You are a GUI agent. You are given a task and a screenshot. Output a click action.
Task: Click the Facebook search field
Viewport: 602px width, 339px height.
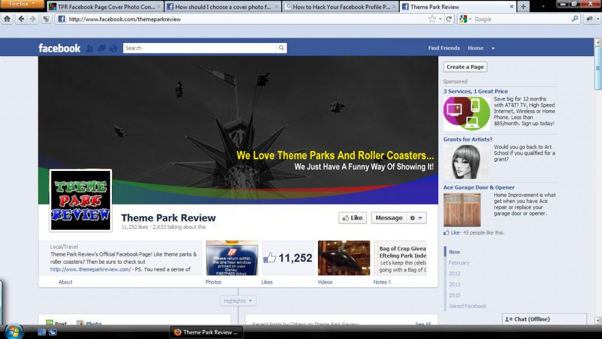pyautogui.click(x=199, y=48)
